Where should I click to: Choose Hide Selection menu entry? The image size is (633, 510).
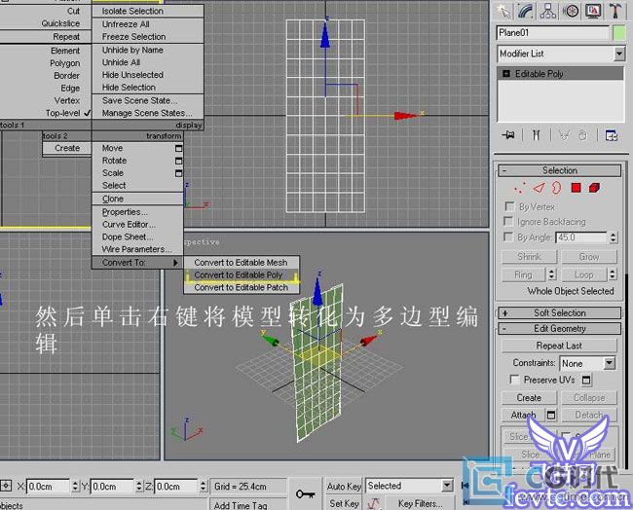point(129,88)
